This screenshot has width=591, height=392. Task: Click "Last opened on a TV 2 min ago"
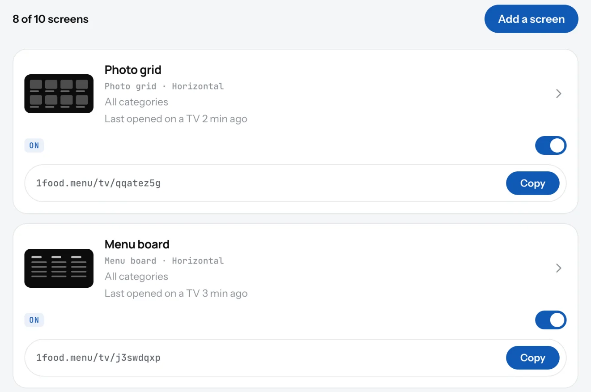coord(176,119)
